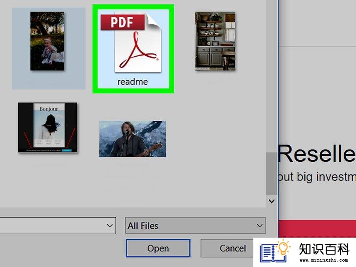This screenshot has width=356, height=267.
Task: Expand the file name combo box arrow
Action: coord(110,225)
